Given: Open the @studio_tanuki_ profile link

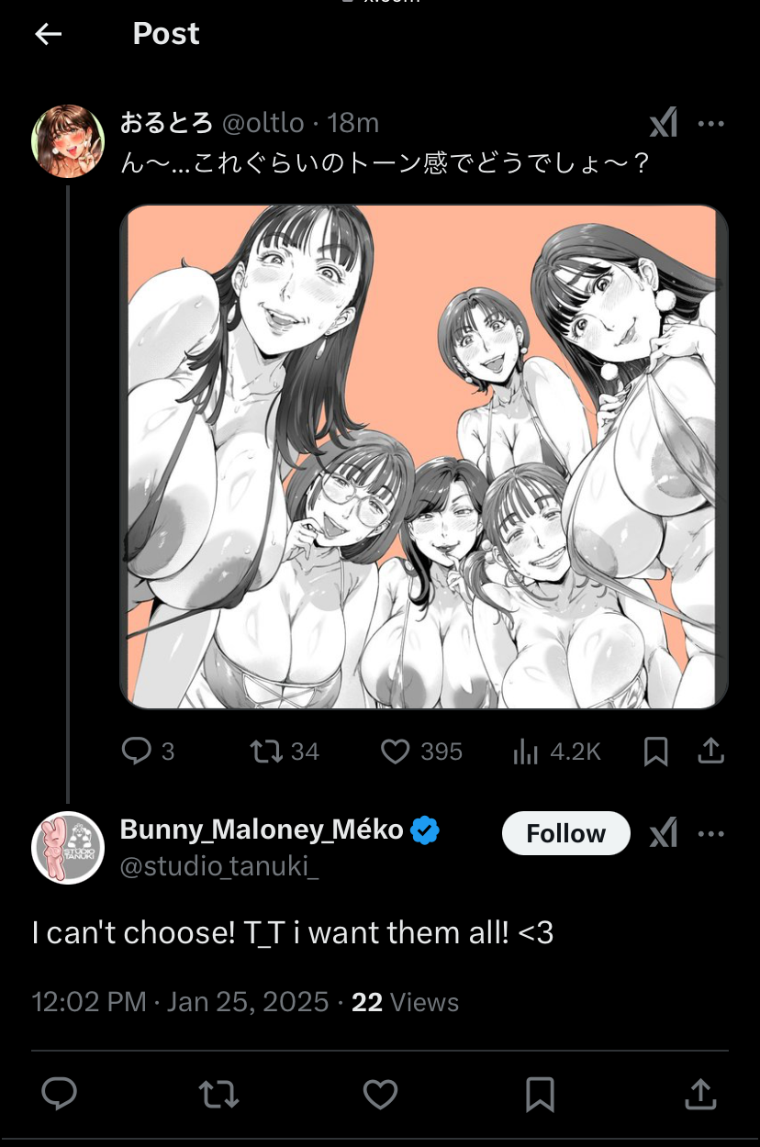Looking at the screenshot, I should pyautogui.click(x=219, y=865).
